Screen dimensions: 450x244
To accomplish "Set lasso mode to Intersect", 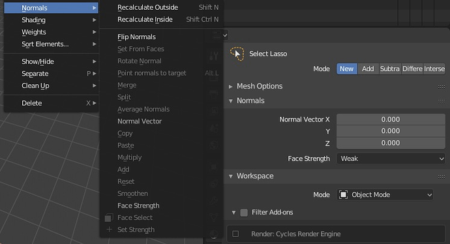I will click(x=434, y=69).
